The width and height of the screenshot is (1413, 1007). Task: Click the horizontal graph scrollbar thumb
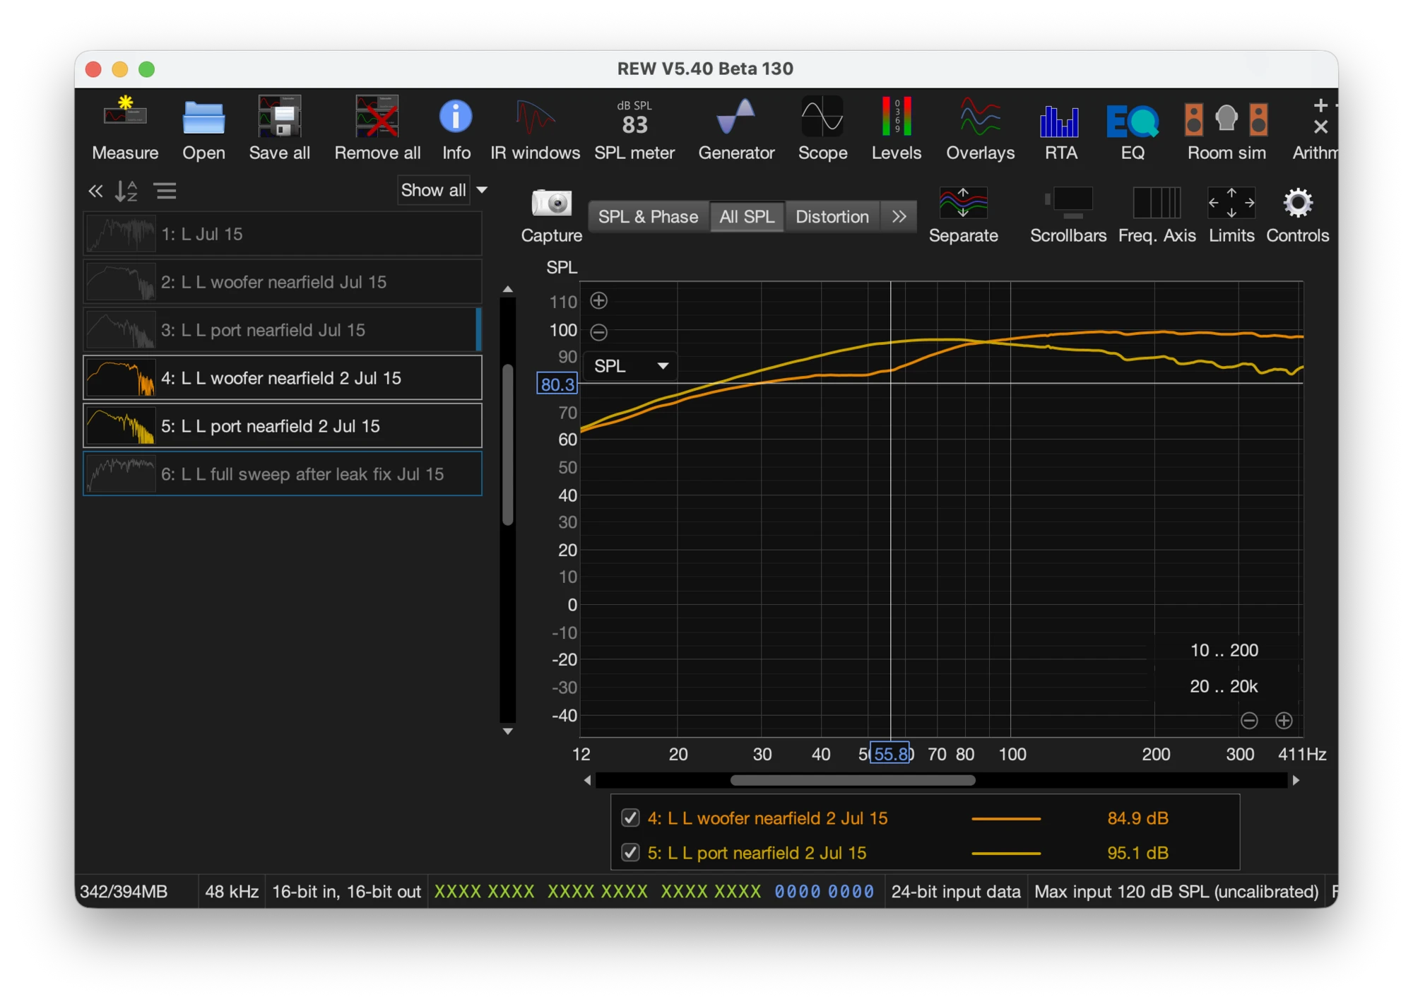(853, 780)
